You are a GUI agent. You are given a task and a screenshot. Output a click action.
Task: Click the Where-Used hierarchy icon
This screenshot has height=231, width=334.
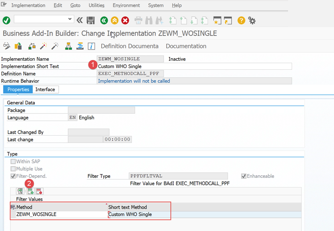click(68, 46)
